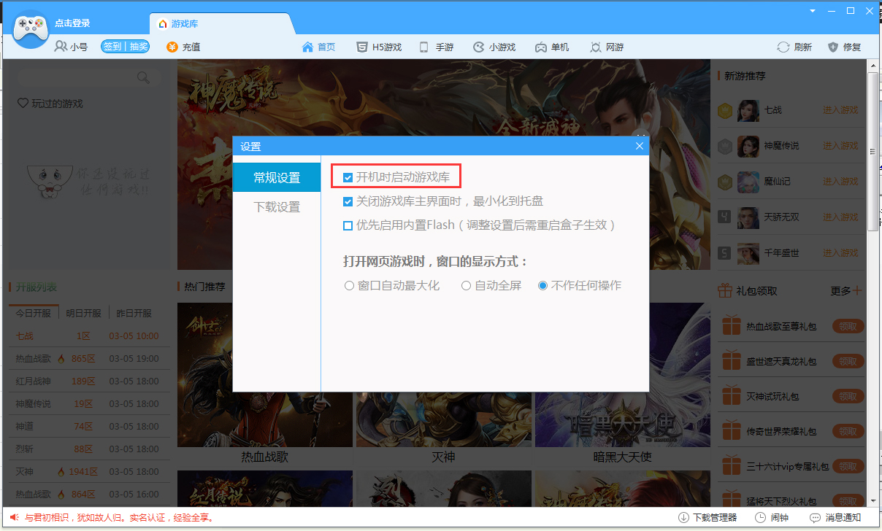Select the 窗口自动最大化 radio option
Screen dimensions: 882x531
[x=350, y=286]
